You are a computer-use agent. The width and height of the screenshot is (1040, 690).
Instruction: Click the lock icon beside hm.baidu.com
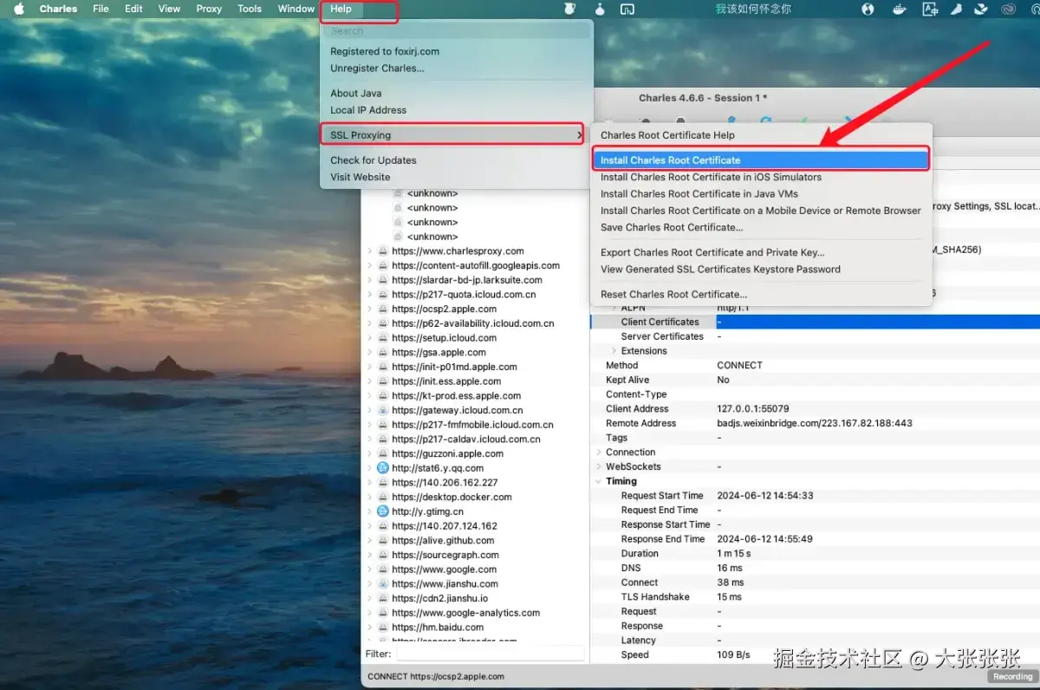pyautogui.click(x=383, y=628)
